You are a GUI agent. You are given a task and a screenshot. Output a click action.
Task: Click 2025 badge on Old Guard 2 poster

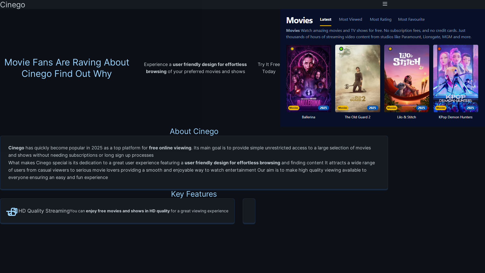pyautogui.click(x=372, y=108)
